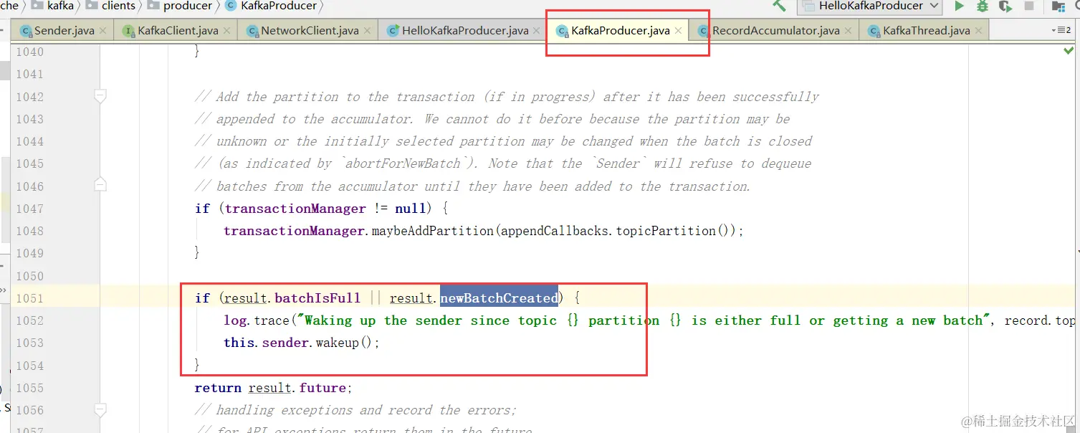Toggle the fold marker at line 1056
The width and height of the screenshot is (1080, 433).
click(100, 409)
